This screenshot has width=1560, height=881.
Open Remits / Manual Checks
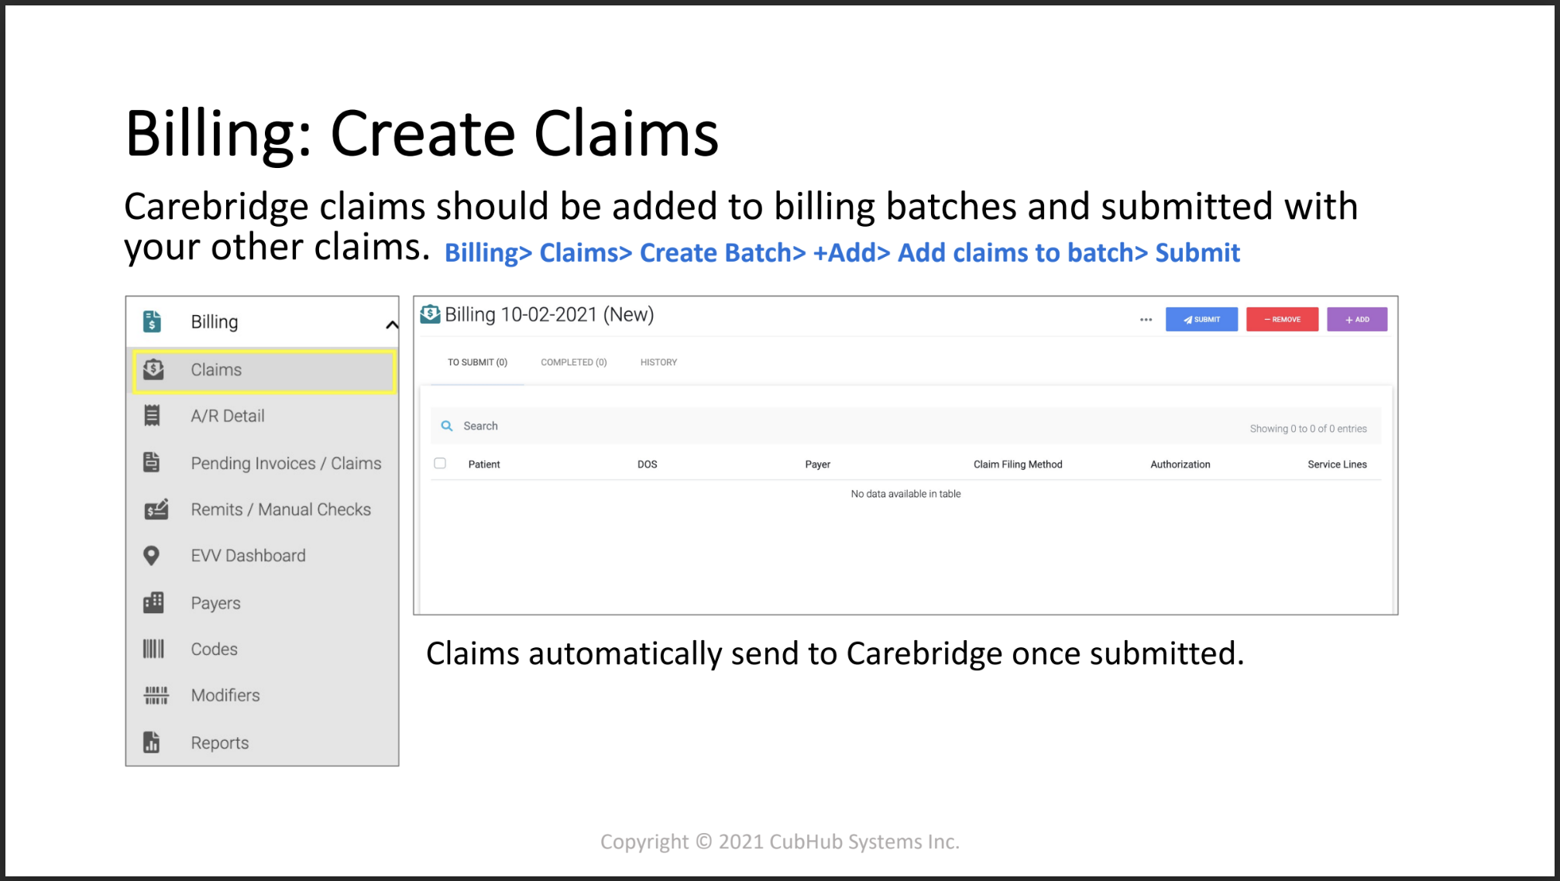[280, 509]
